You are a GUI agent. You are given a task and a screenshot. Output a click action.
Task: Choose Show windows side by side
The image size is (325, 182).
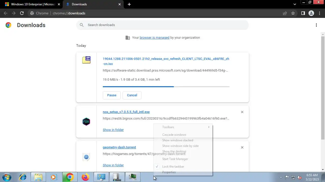pyautogui.click(x=183, y=146)
